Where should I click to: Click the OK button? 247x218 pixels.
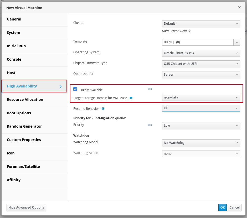point(222,207)
